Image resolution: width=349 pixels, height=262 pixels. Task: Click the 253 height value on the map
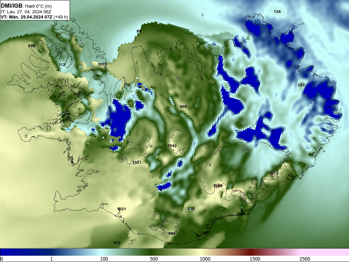click(301, 85)
